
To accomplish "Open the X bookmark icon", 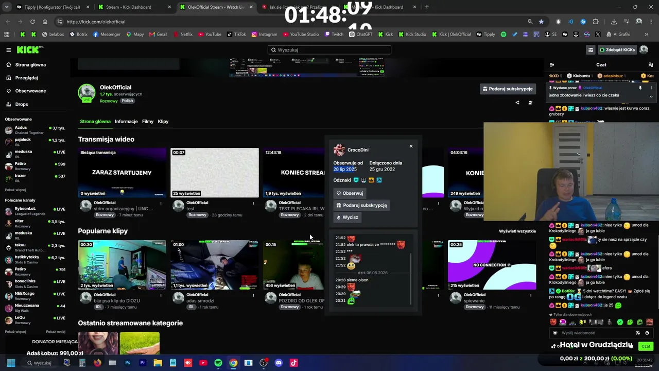I will pos(598,35).
